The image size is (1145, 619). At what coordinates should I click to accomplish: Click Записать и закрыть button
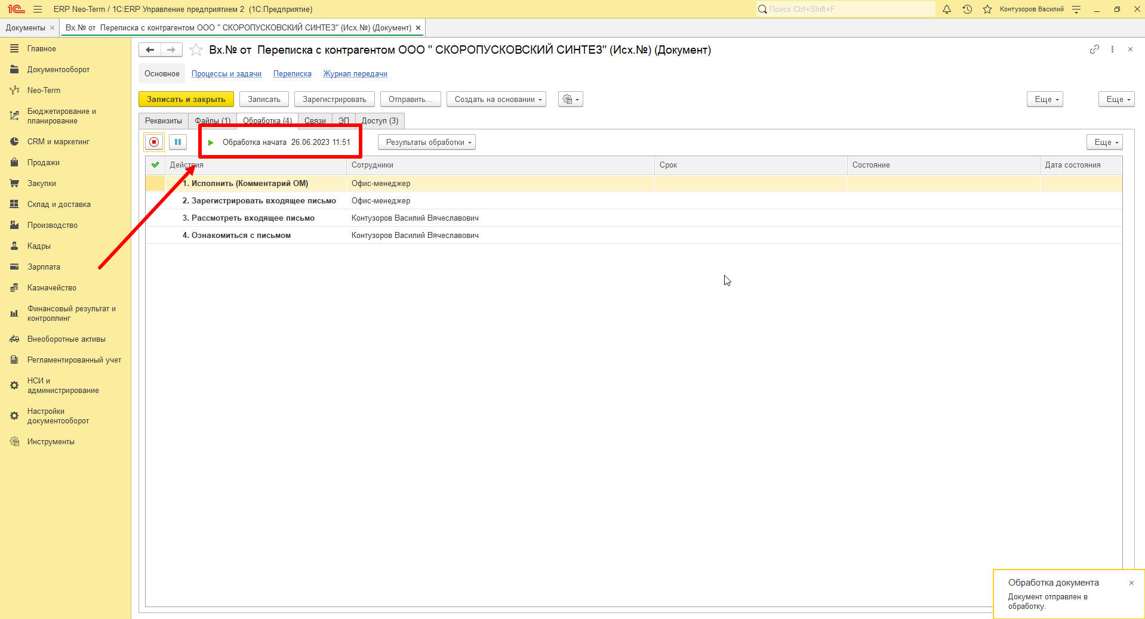pyautogui.click(x=186, y=99)
